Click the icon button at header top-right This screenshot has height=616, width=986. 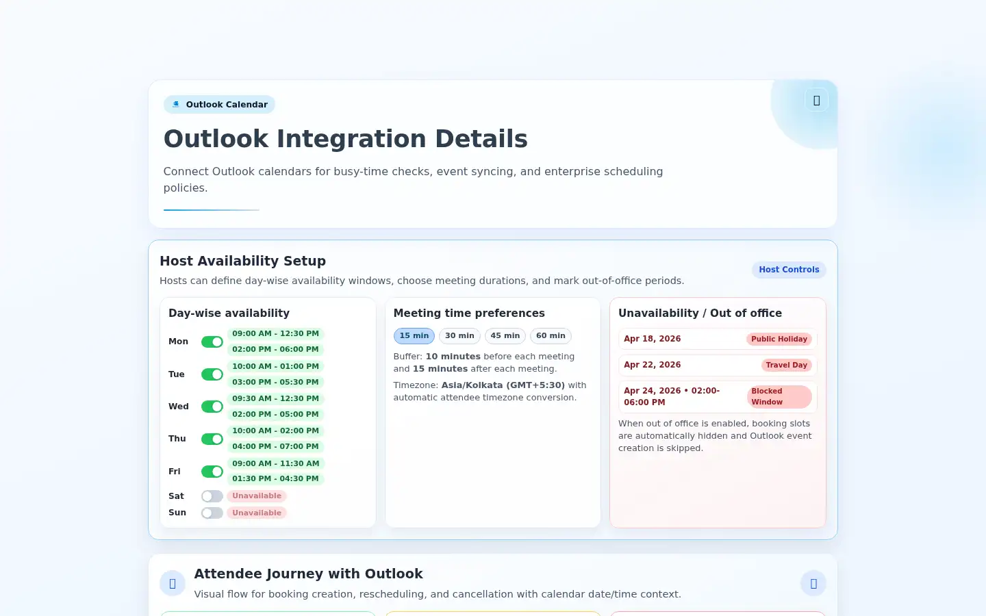(x=816, y=101)
